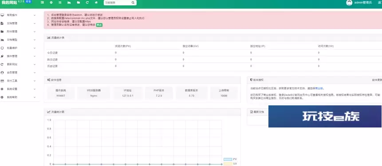Expand the 支付工具 chevron
The image size is (382, 166).
tap(35, 81)
